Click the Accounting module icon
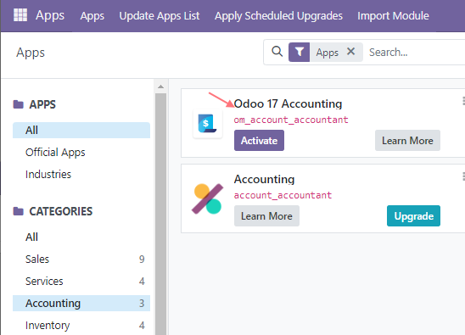The image size is (465, 335). (207, 198)
